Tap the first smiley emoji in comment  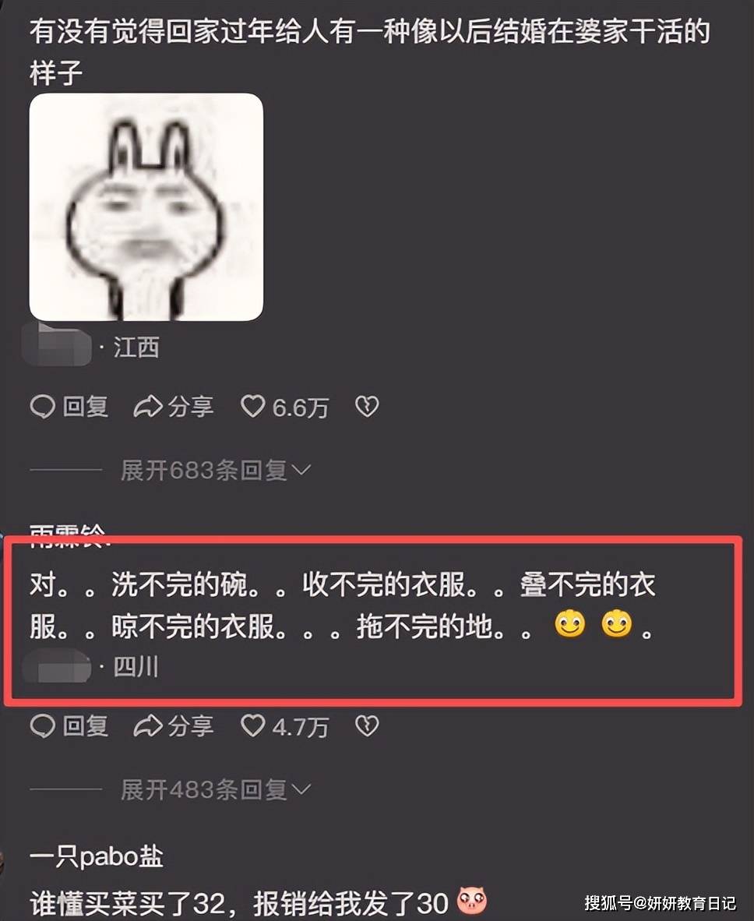tap(569, 624)
